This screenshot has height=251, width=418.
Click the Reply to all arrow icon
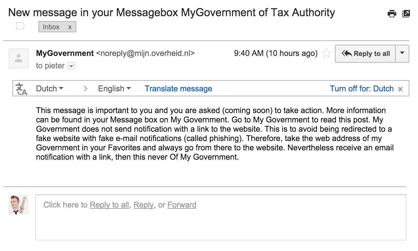(347, 53)
